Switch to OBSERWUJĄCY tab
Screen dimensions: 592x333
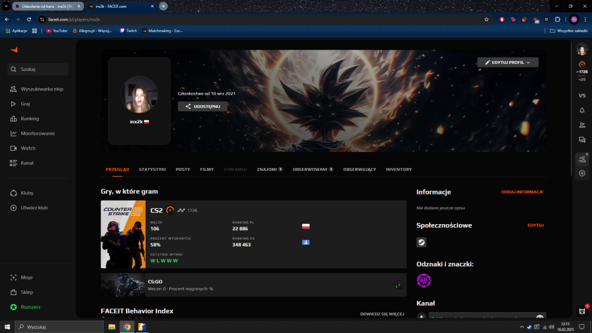(359, 169)
